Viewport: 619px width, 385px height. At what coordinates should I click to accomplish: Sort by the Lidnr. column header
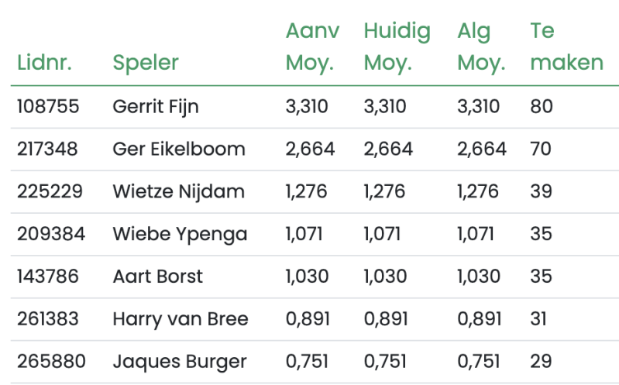point(44,63)
